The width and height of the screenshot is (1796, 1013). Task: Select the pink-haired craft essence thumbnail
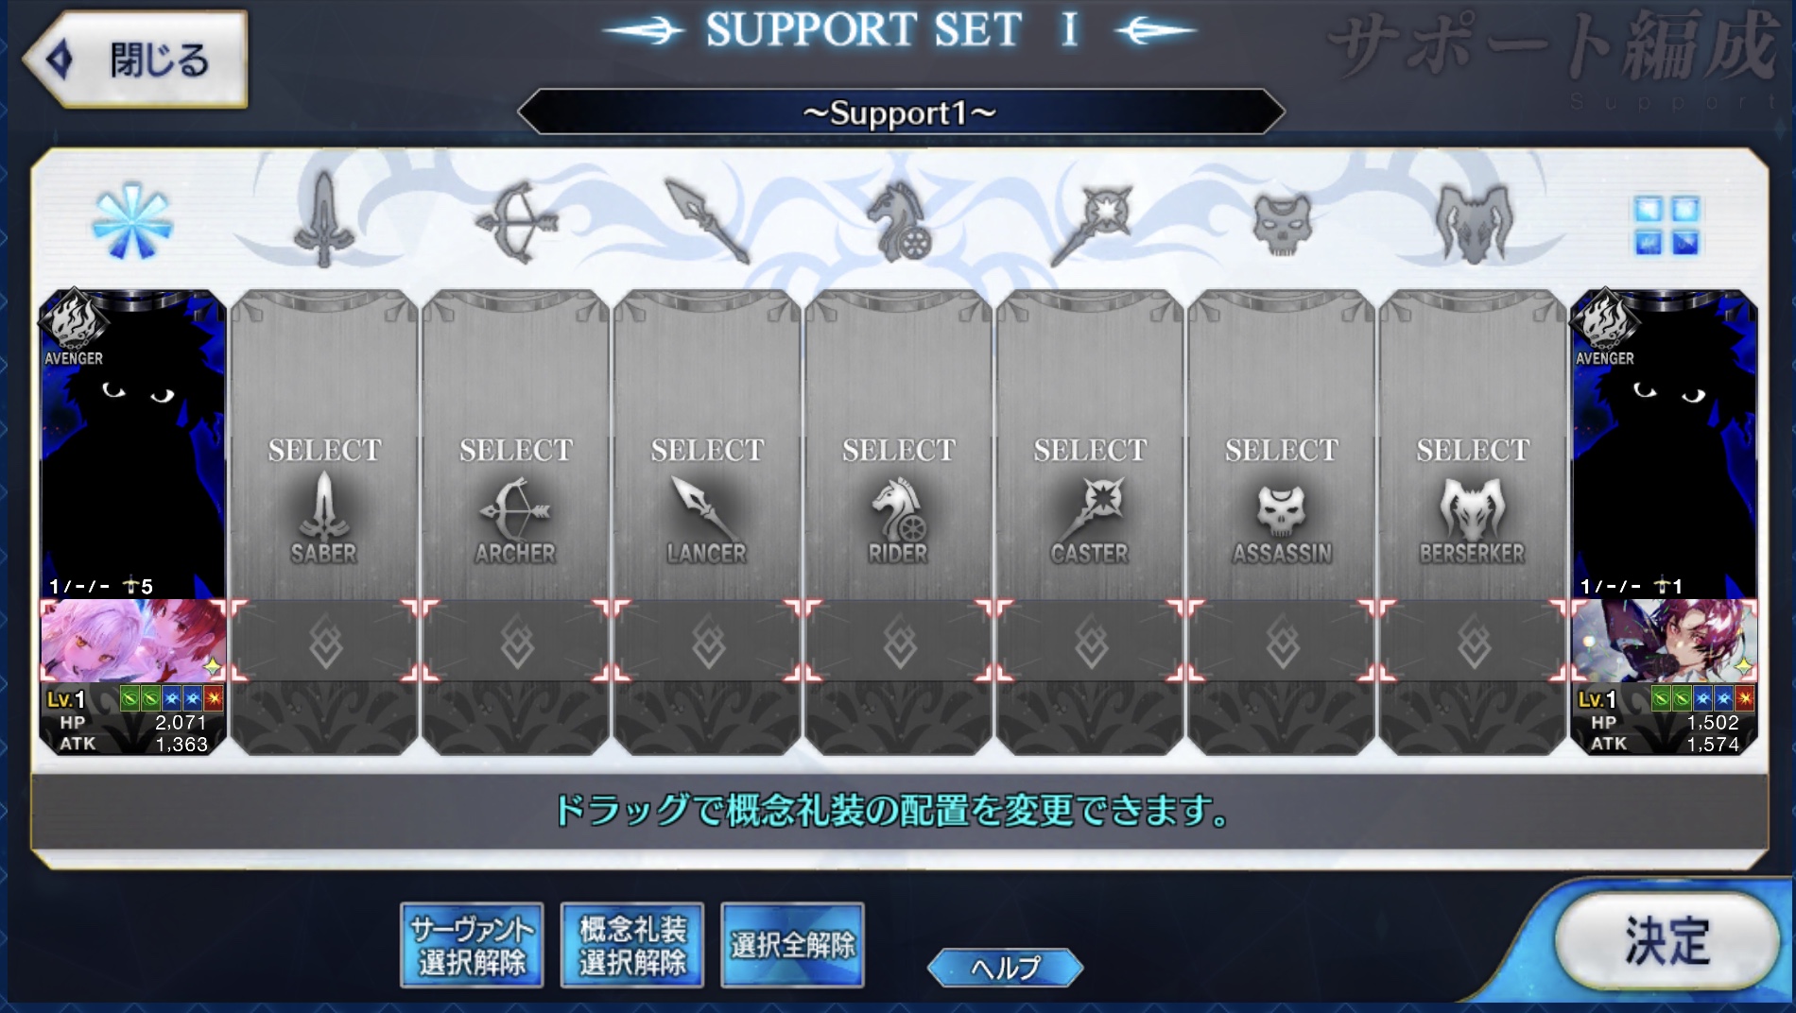(132, 640)
